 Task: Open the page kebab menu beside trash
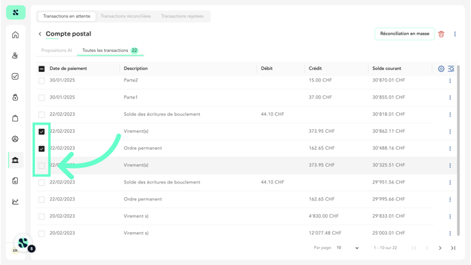[455, 34]
